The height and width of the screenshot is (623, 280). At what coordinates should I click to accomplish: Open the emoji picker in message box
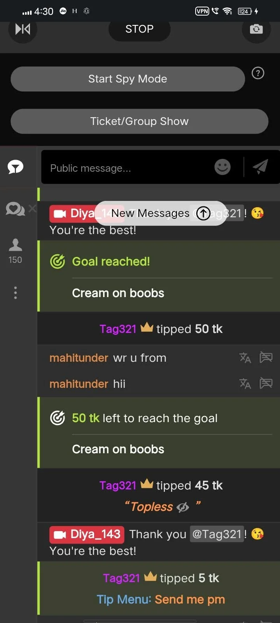(x=222, y=167)
